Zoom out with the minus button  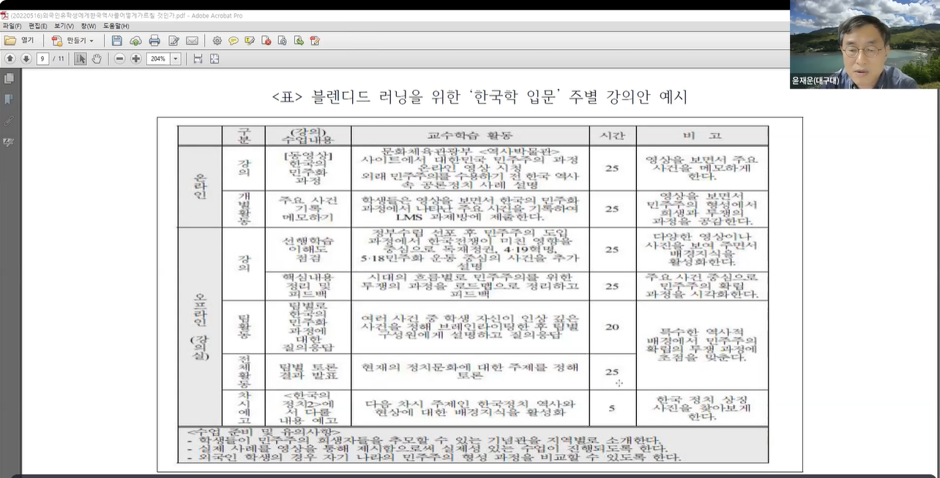tap(120, 58)
